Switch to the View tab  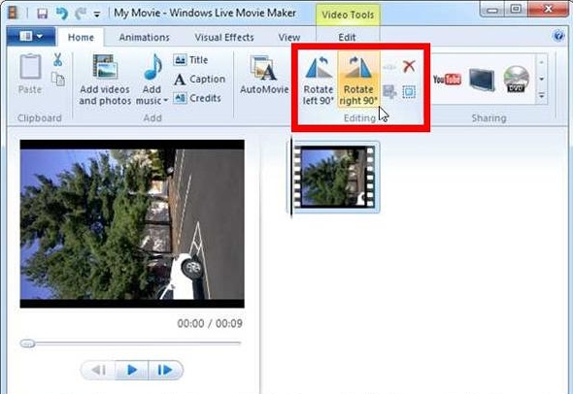[288, 37]
